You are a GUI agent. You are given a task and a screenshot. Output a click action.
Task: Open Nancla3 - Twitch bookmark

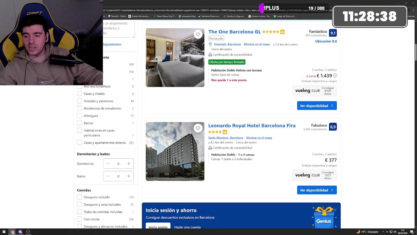pyautogui.click(x=117, y=16)
